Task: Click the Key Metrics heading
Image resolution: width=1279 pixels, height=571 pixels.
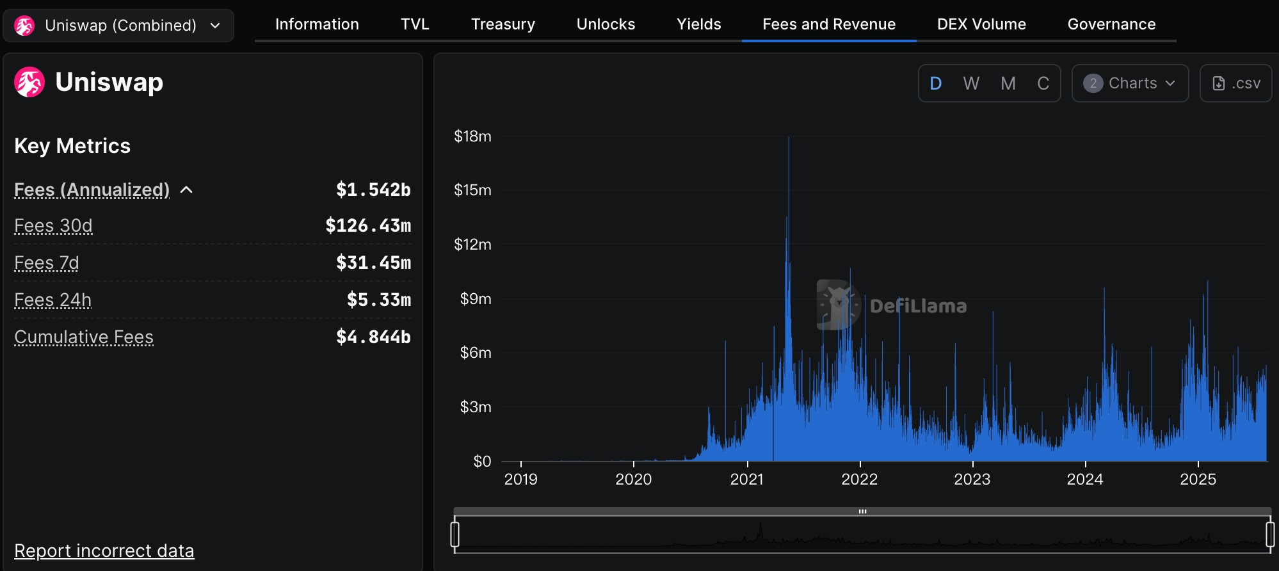Action: pyautogui.click(x=72, y=146)
